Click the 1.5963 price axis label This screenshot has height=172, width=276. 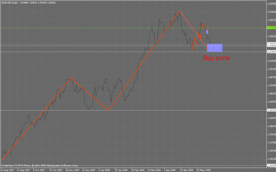[272, 12]
